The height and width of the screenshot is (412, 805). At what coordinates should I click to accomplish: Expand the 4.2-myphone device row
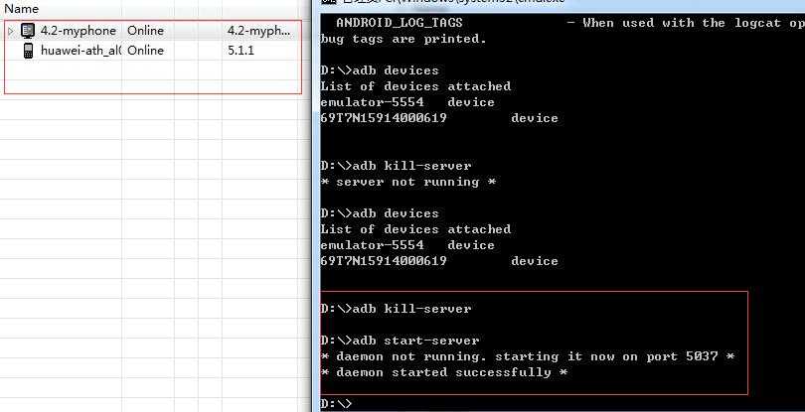(11, 32)
